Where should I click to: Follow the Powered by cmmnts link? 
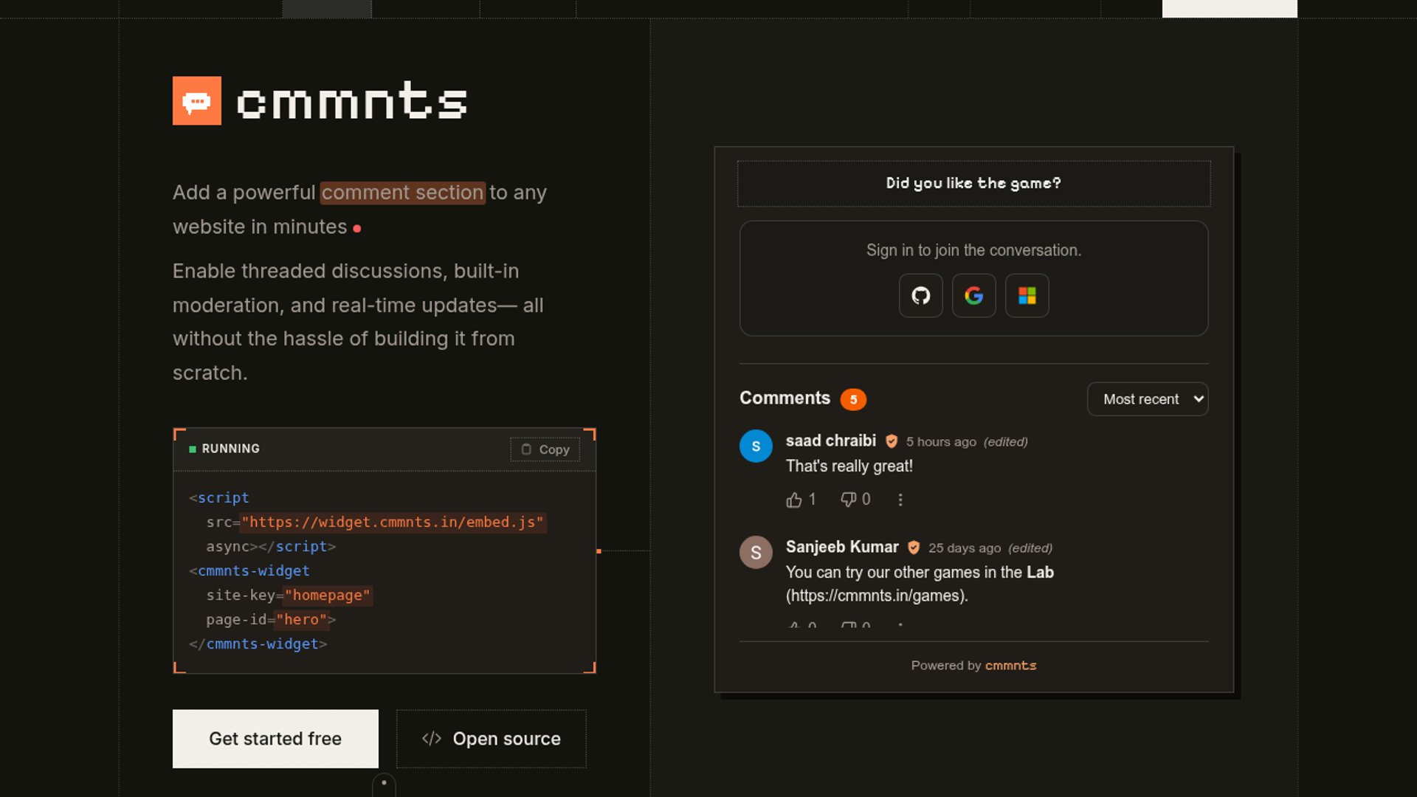click(x=1010, y=666)
